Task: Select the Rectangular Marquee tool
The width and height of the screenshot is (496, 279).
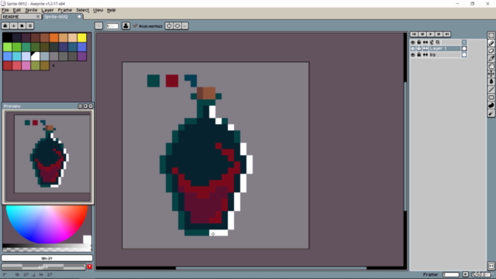Action: [491, 36]
